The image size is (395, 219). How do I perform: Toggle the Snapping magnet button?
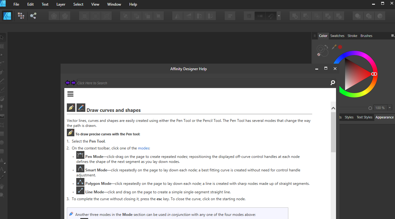click(270, 16)
